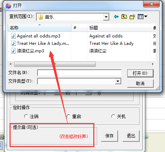Select the 关机 radio option
Viewport: 165px width, 152px height.
(x=113, y=116)
